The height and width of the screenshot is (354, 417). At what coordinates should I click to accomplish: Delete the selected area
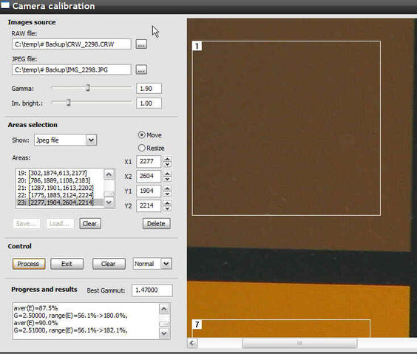[157, 223]
